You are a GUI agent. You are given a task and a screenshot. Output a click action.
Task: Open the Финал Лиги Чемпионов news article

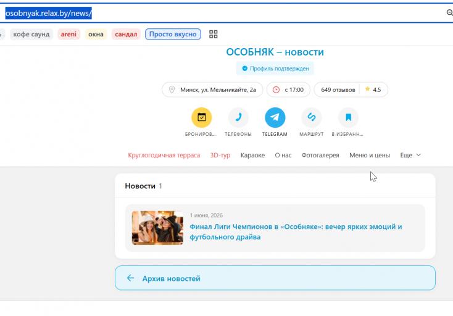[296, 231]
